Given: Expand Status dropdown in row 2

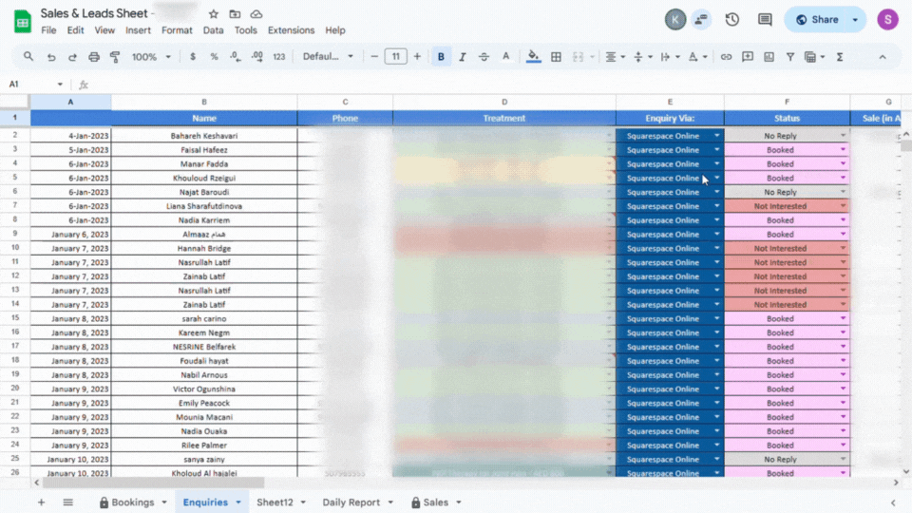Looking at the screenshot, I should (843, 136).
